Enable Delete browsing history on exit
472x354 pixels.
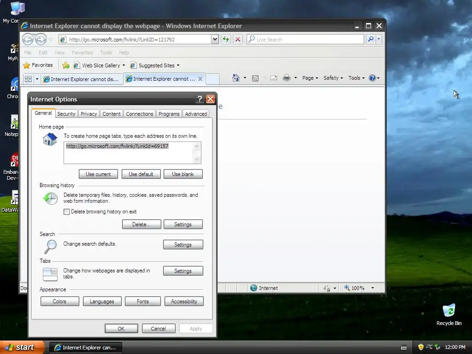click(x=66, y=212)
